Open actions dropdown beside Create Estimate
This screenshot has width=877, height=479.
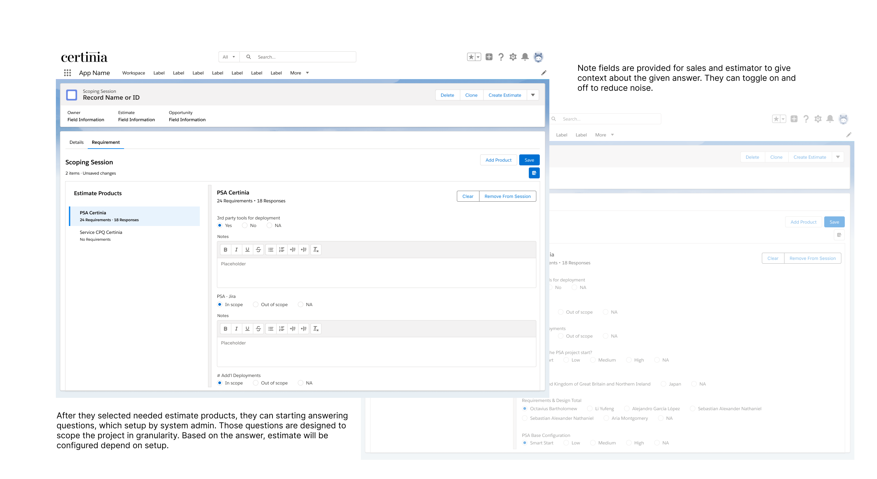(533, 95)
